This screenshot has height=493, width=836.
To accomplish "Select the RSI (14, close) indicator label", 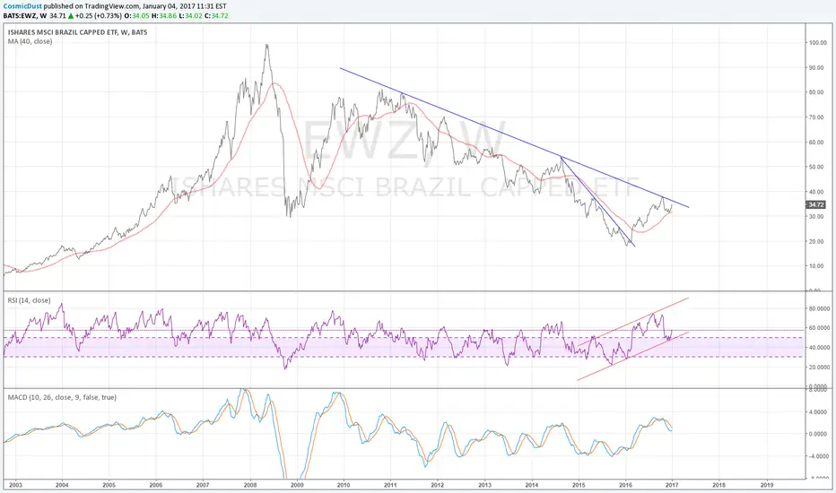I will coord(30,300).
